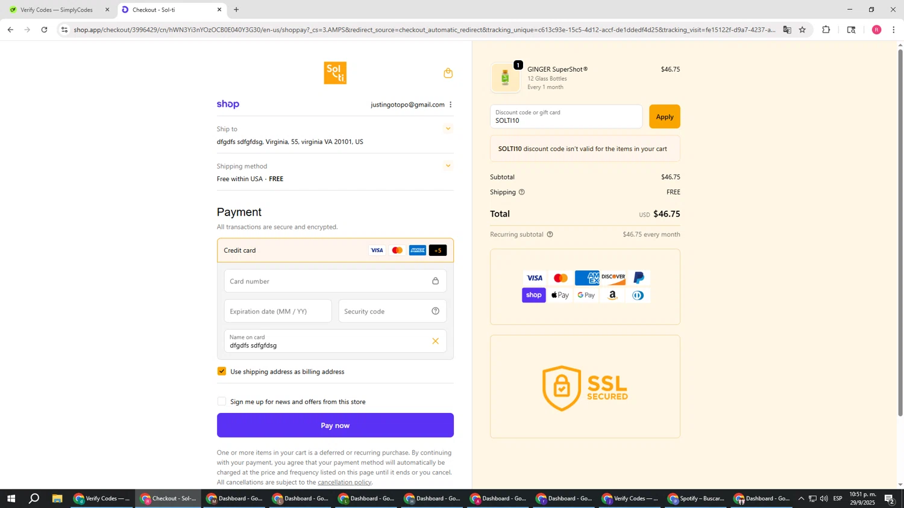Open the shipping info help icon
904x508 pixels.
[522, 192]
